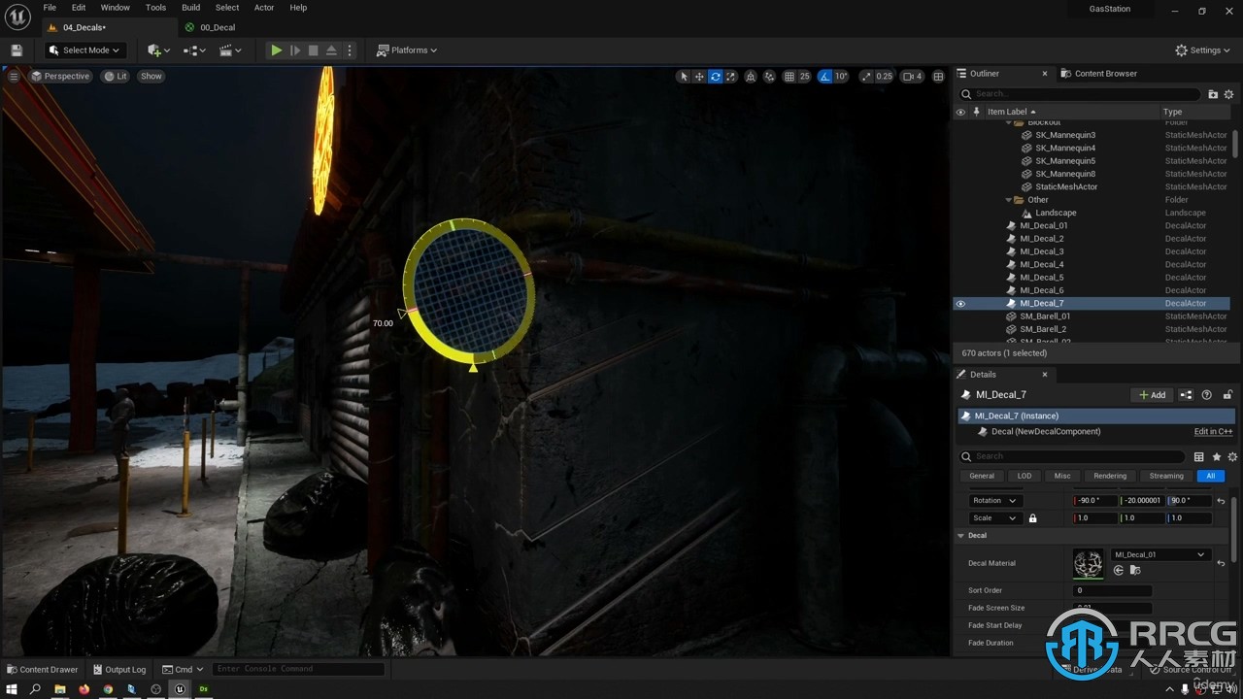Open the Blueprints toolbar dropdown
The image size is (1243, 699).
tap(194, 50)
